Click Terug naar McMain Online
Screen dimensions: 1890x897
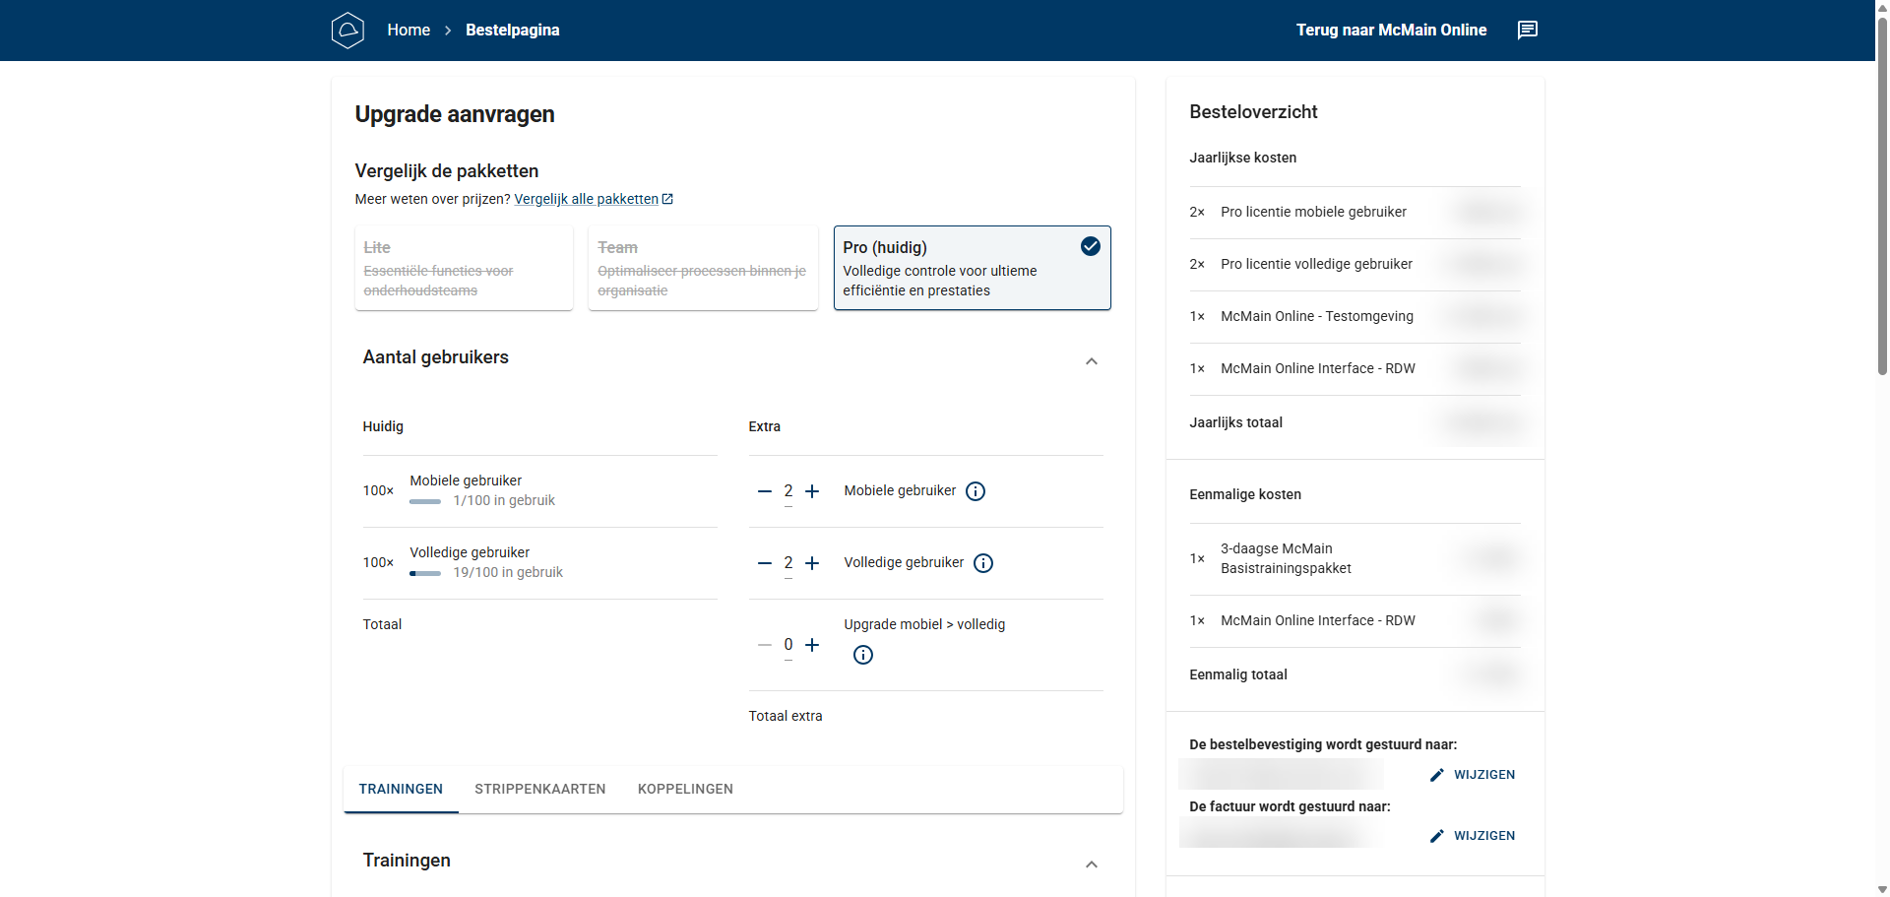(x=1390, y=31)
